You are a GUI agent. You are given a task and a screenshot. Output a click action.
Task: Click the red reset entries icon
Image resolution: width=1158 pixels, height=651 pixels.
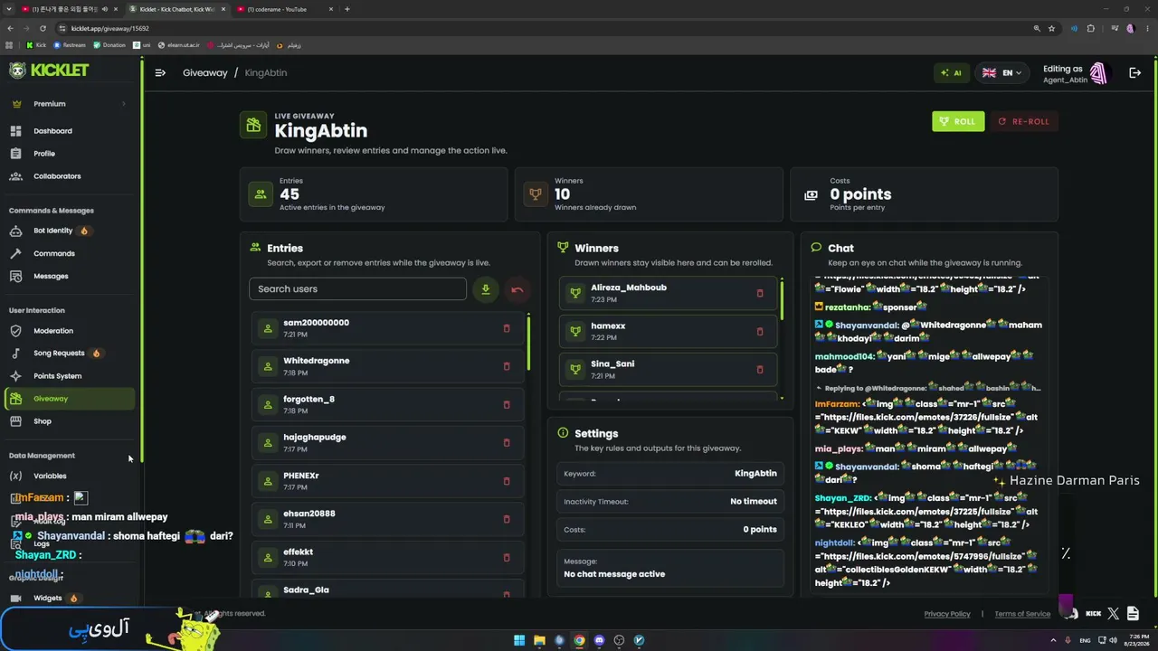click(517, 289)
